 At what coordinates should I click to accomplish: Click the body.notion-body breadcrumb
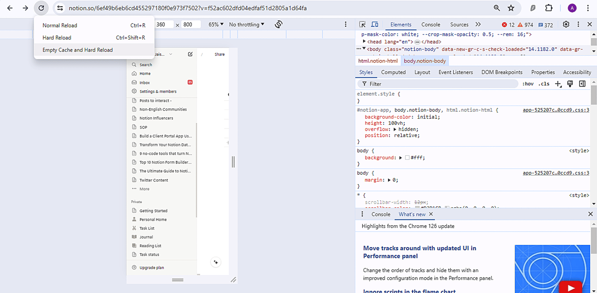(x=425, y=61)
